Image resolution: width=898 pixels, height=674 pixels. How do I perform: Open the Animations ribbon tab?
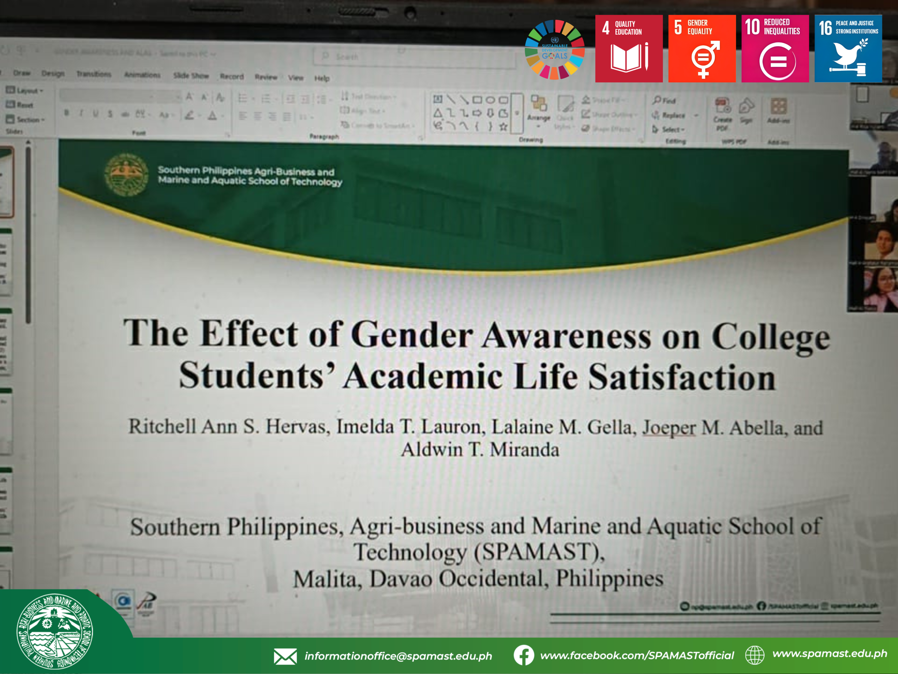[142, 75]
